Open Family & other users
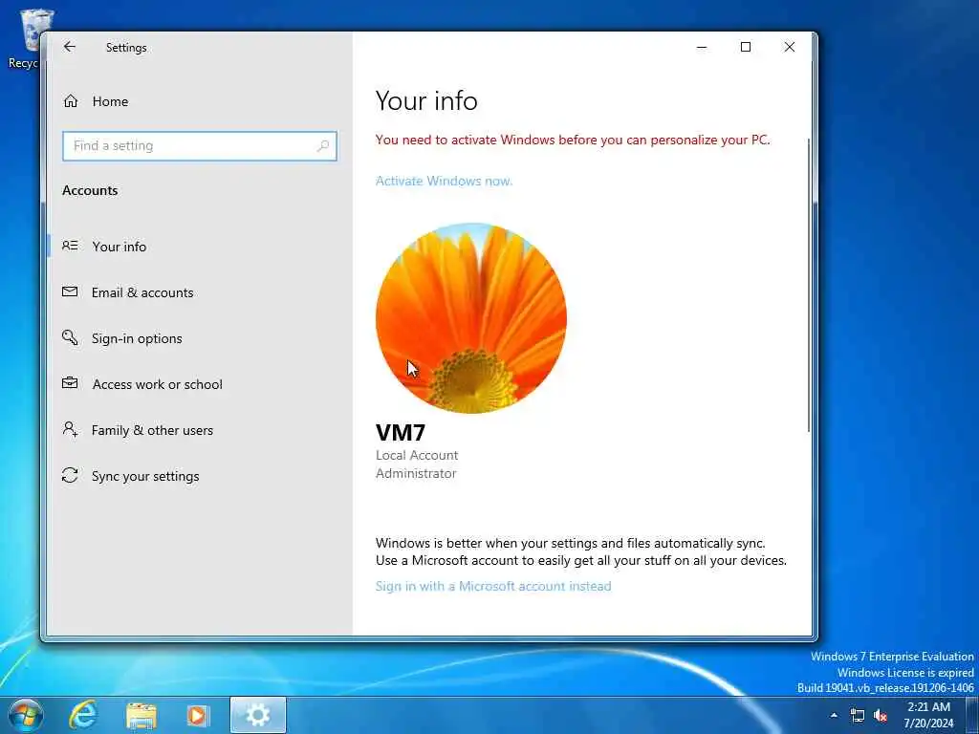Screen dimensions: 979x734 tap(200, 430)
